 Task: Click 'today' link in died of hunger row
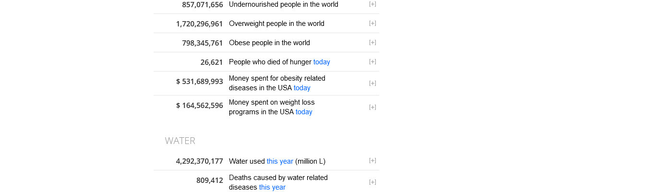[322, 62]
